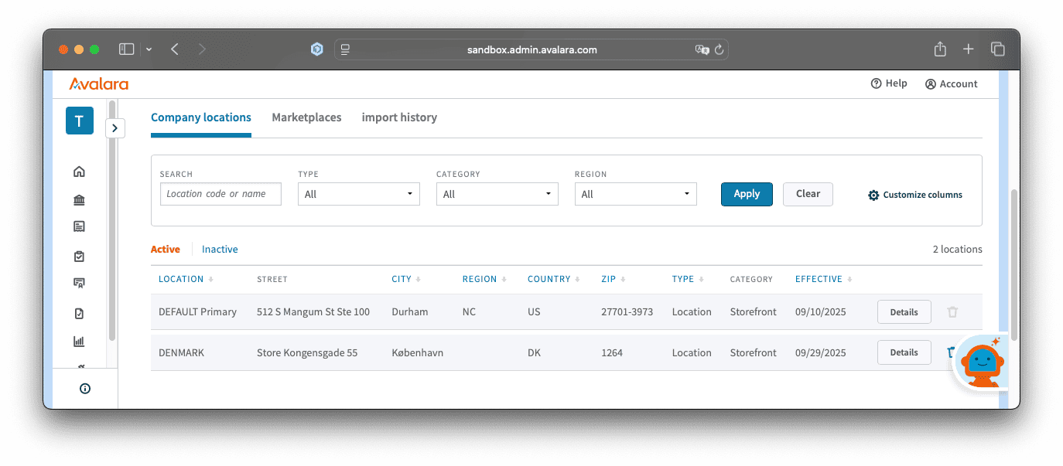Viewport: 1063px width, 466px height.
Task: Switch to the import history tab
Action: pyautogui.click(x=399, y=117)
